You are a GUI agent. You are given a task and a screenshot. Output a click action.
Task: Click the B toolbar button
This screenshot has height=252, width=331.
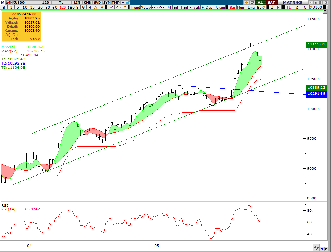coord(4,7)
